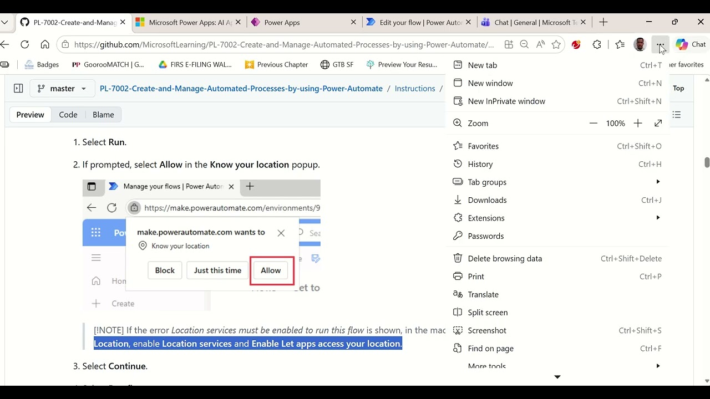Choose Split screen menu option
This screenshot has width=710, height=399.
tap(557, 313)
